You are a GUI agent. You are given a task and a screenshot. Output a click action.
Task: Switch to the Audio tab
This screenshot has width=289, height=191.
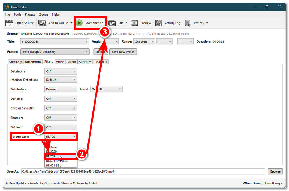pos(72,62)
